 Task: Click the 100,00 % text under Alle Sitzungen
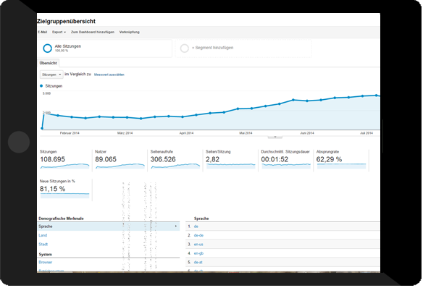(x=62, y=51)
